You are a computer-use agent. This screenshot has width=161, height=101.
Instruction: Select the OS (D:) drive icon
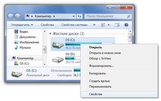pos(58,60)
